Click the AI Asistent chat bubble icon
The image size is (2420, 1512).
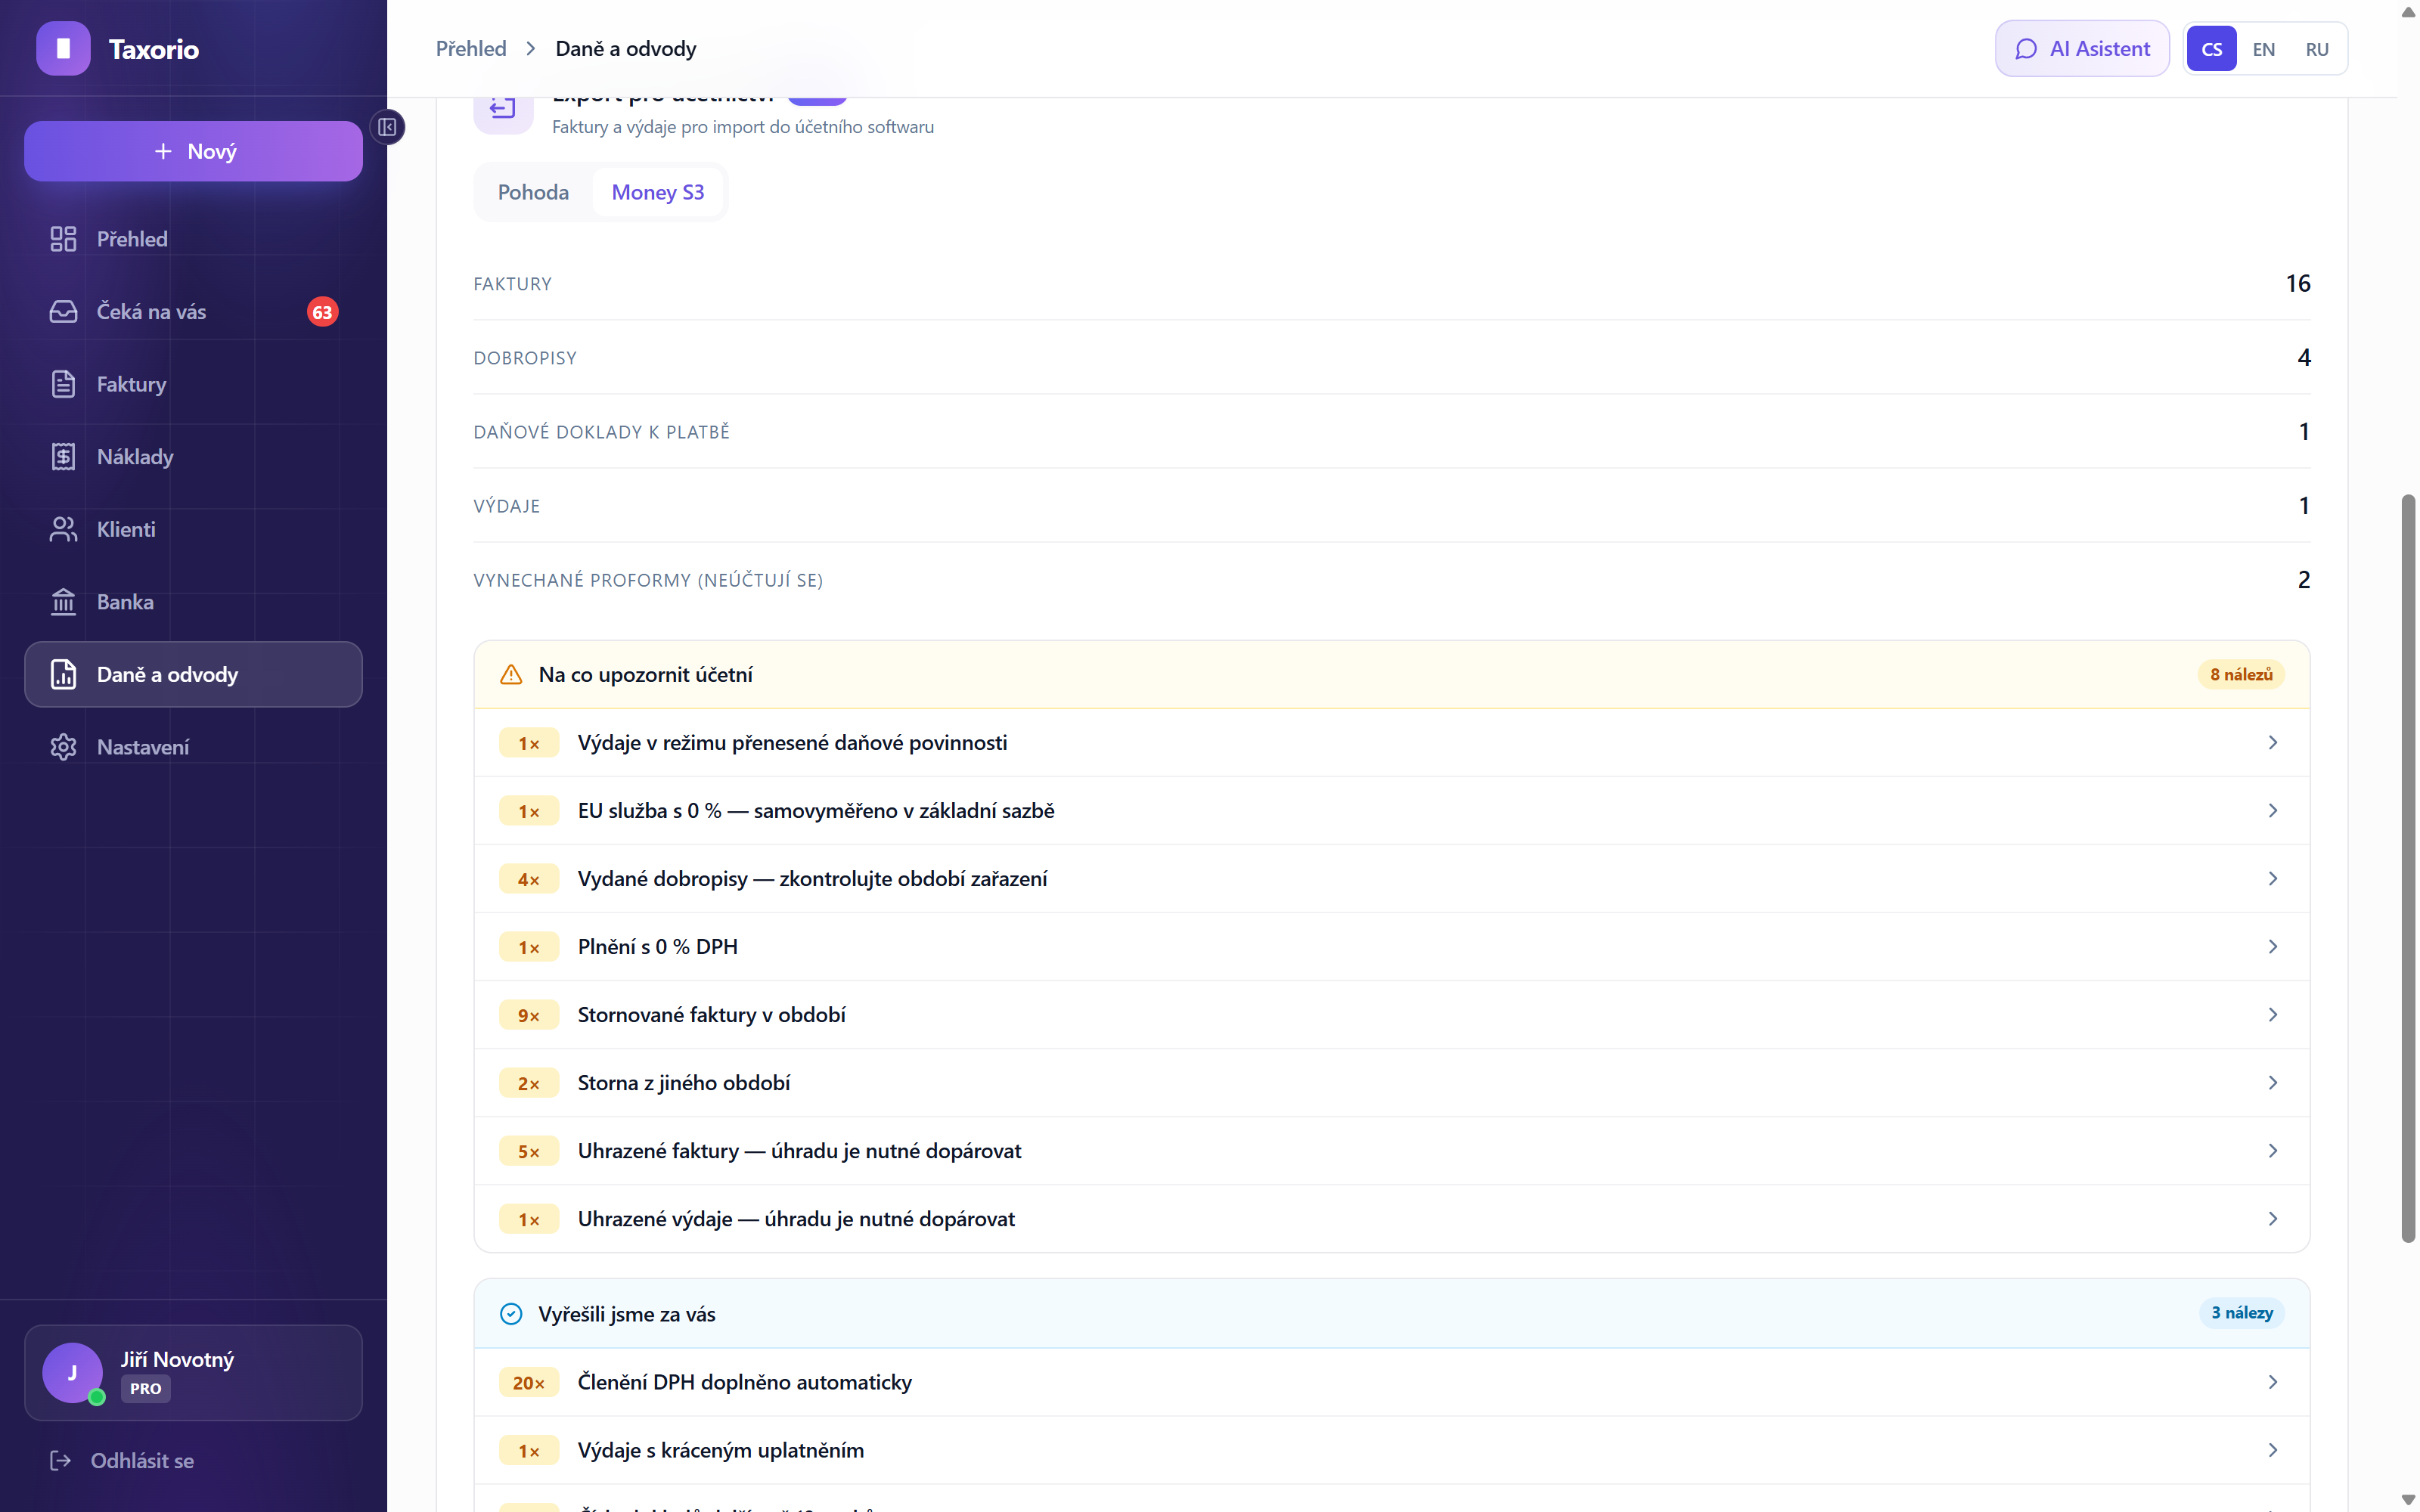coord(2026,49)
